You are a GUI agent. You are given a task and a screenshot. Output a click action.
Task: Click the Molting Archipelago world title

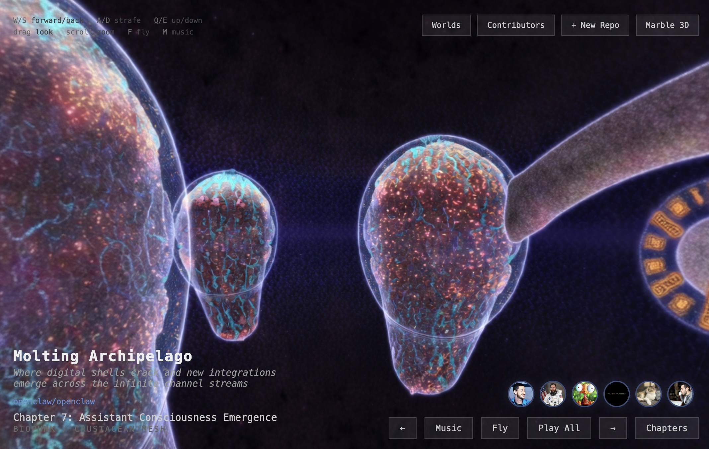point(103,356)
